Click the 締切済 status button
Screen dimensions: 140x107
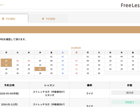(126, 93)
